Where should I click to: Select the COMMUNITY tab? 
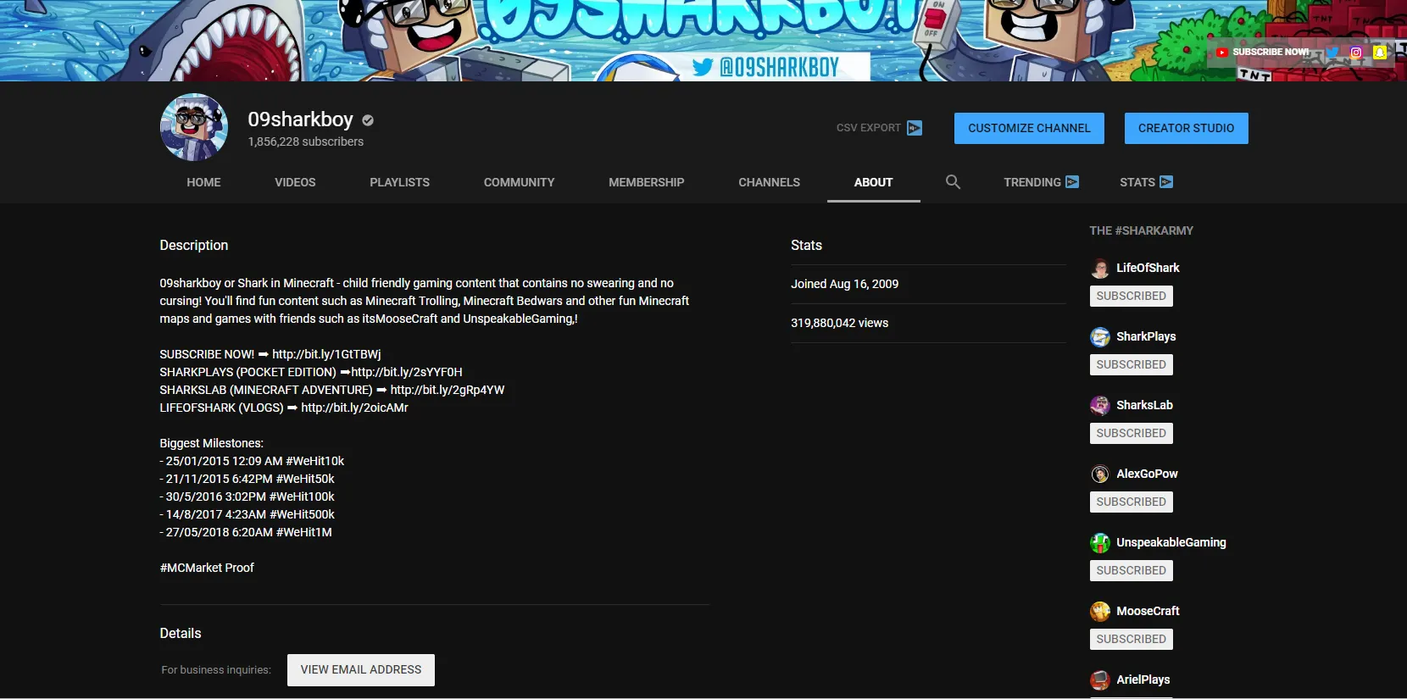[520, 182]
